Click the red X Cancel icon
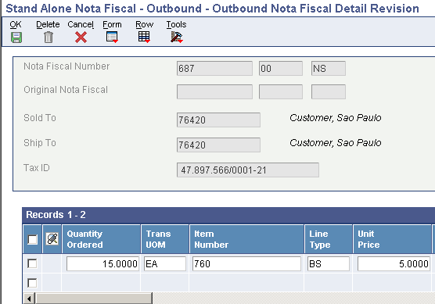The height and width of the screenshot is (304, 435). [81, 38]
